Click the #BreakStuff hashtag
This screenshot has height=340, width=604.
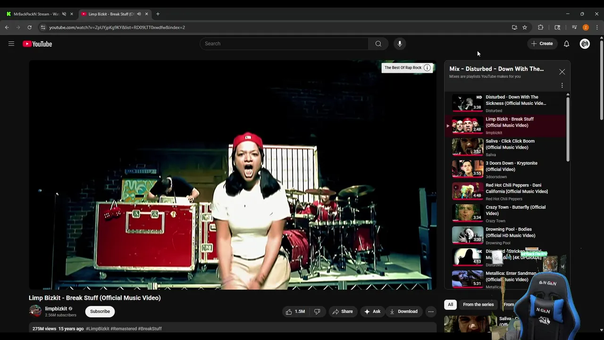[150, 329]
